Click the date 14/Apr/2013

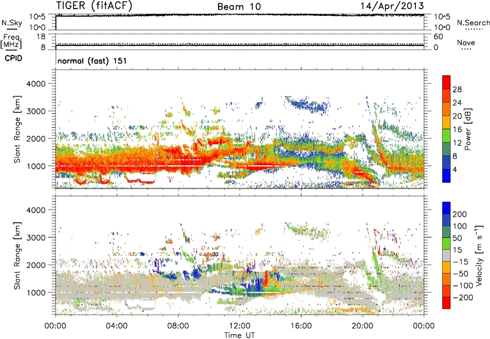[392, 6]
